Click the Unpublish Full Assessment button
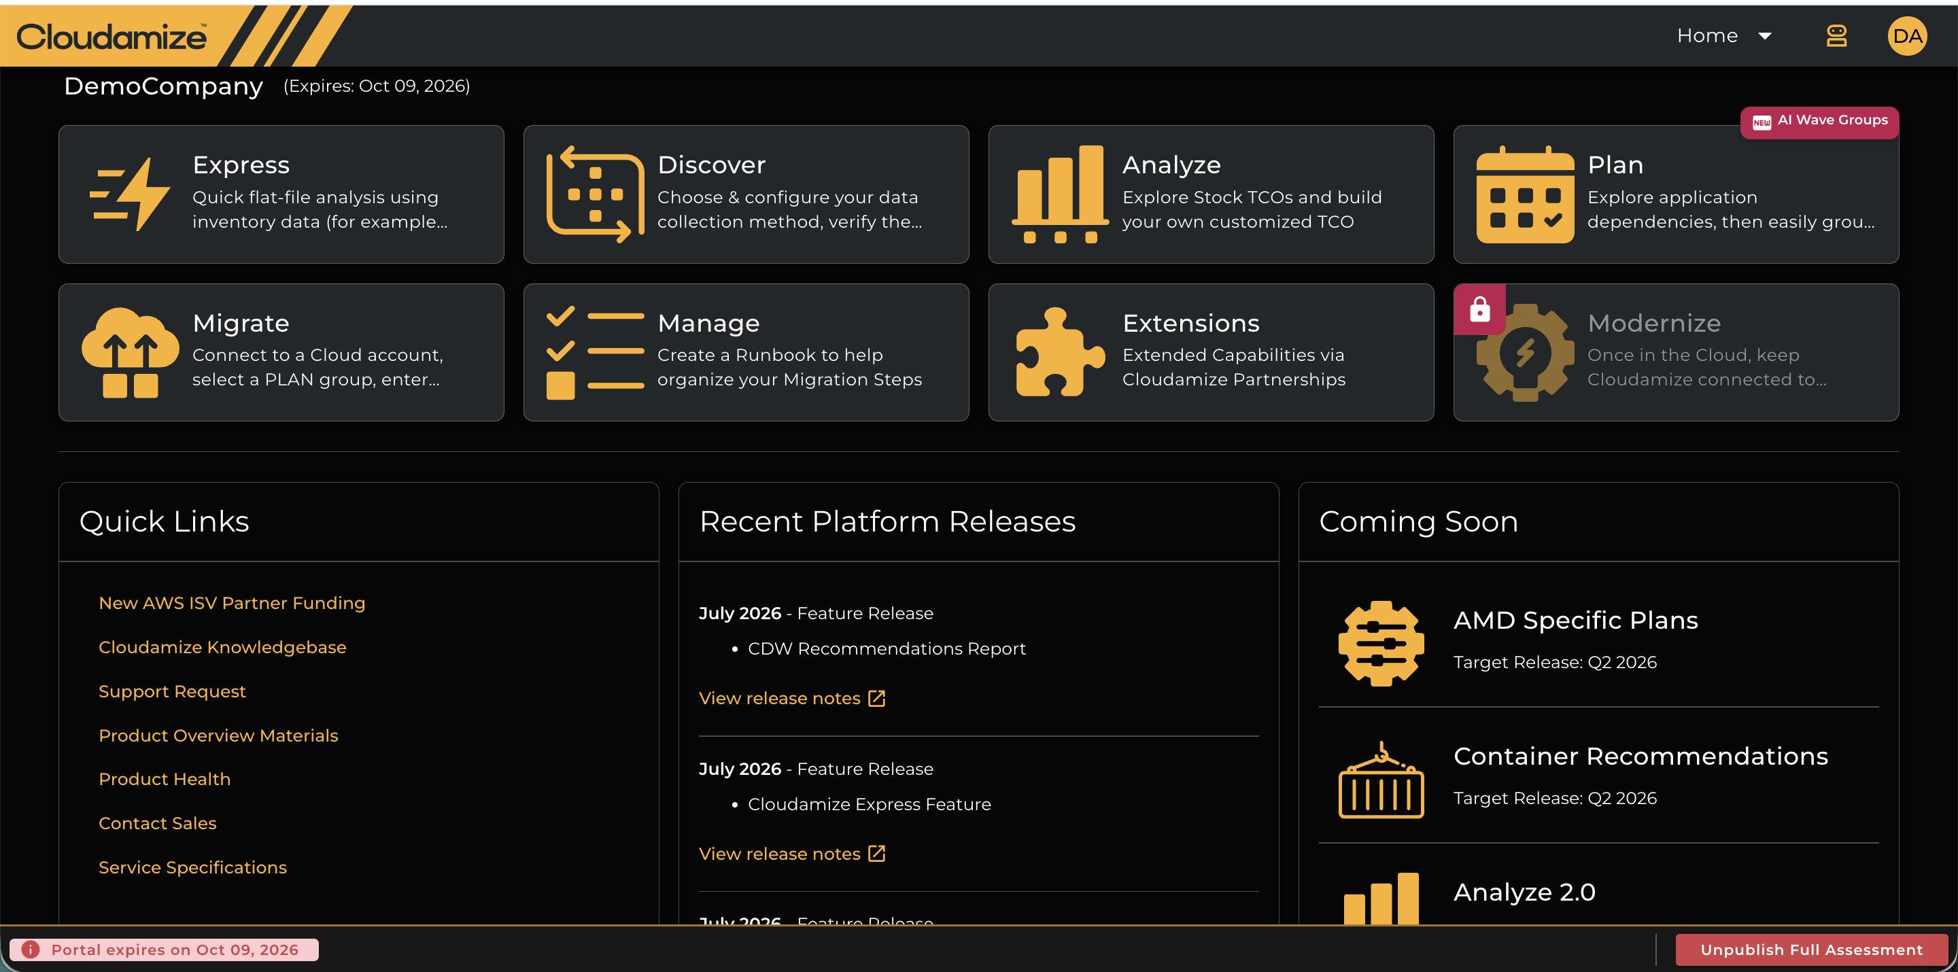Viewport: 1958px width, 972px height. click(1811, 949)
